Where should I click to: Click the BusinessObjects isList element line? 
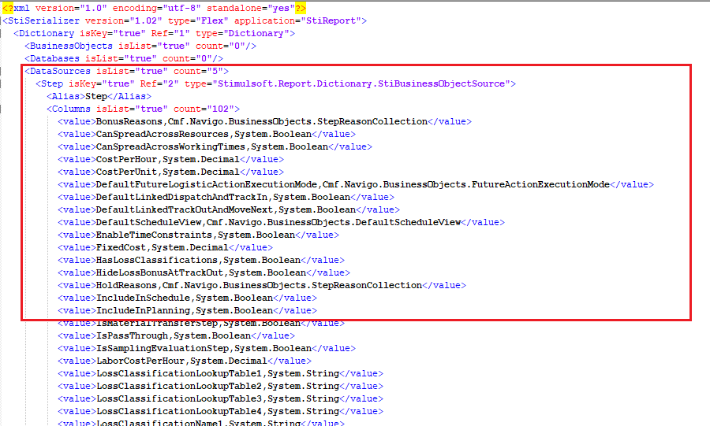click(x=140, y=46)
